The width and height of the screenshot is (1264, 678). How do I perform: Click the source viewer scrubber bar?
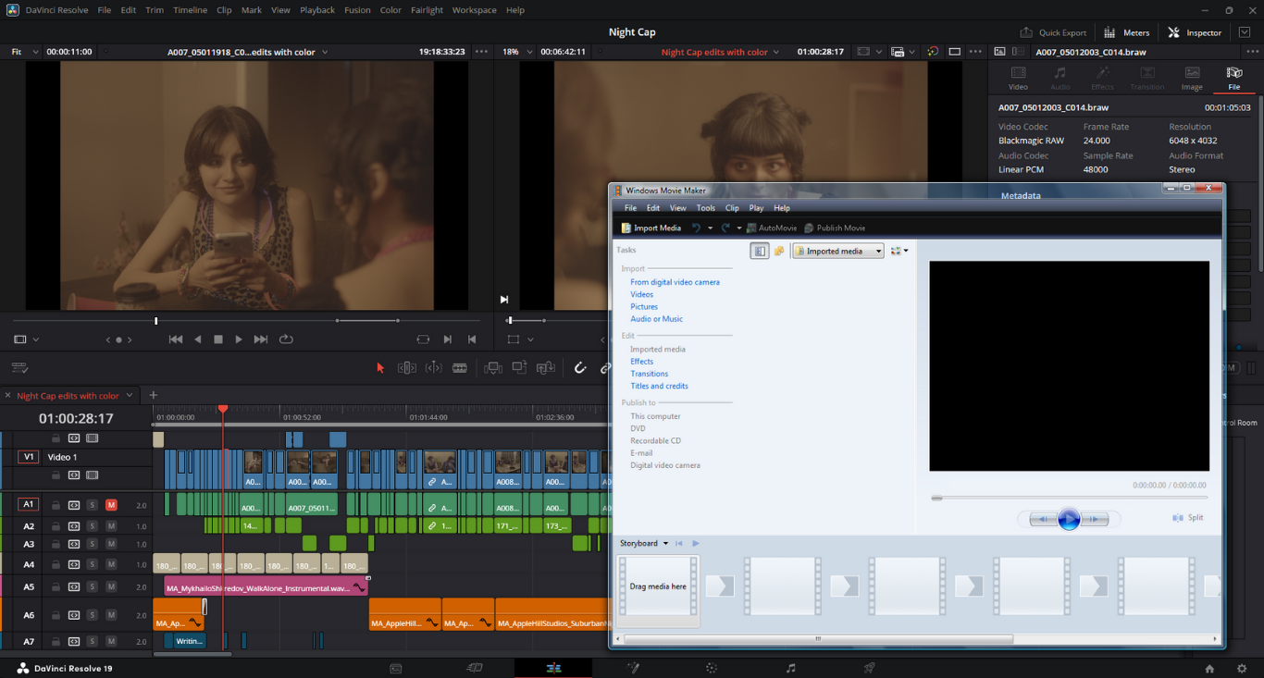(245, 321)
